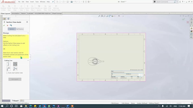Switch to the SOLIDWORKS Add-Ins tab

43,14
